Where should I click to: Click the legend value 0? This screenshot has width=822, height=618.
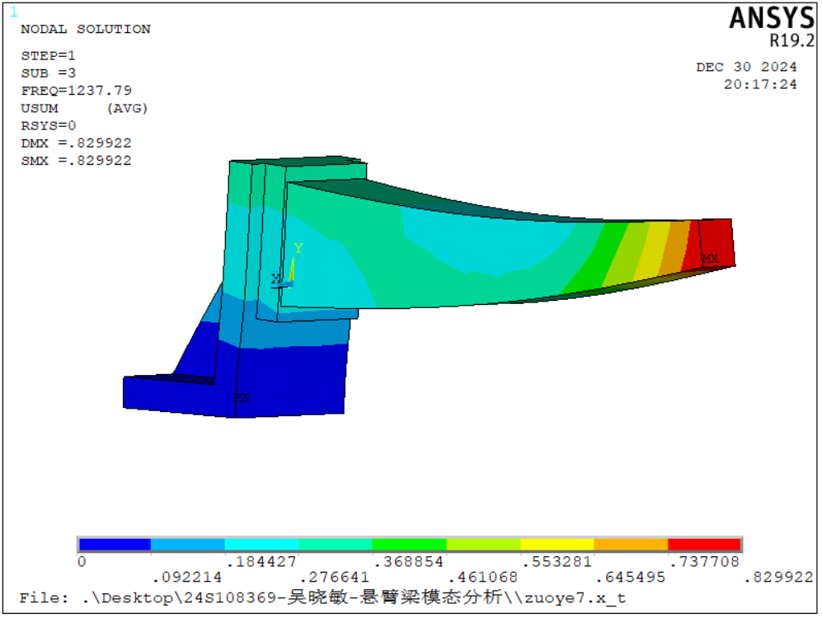click(x=82, y=562)
